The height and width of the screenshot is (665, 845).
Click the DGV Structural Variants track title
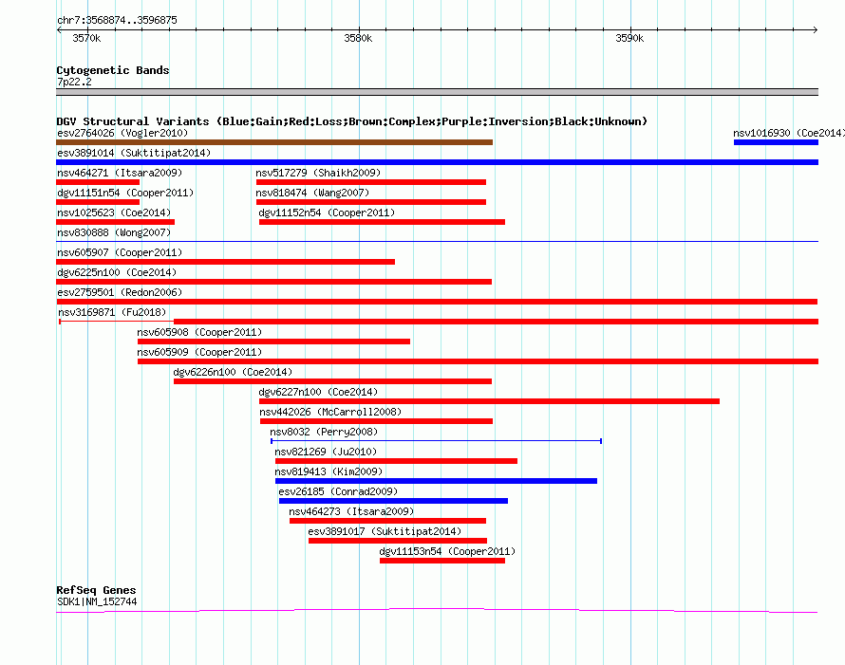pos(351,121)
